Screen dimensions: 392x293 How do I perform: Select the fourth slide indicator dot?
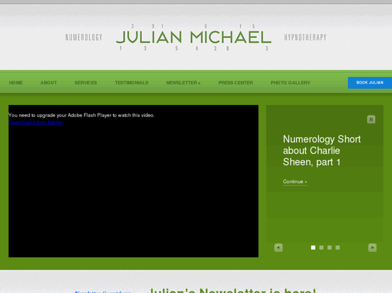338,247
